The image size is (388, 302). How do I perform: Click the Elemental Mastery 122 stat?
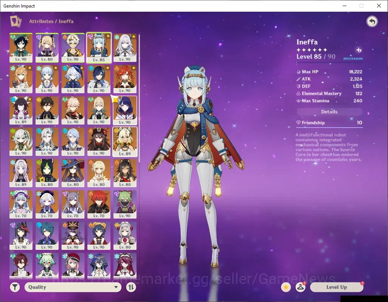[x=329, y=94]
